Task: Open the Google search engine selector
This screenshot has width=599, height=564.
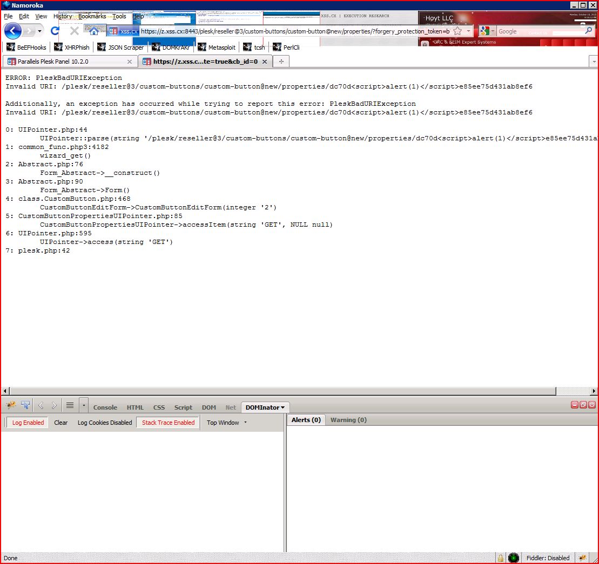Action: 487,31
